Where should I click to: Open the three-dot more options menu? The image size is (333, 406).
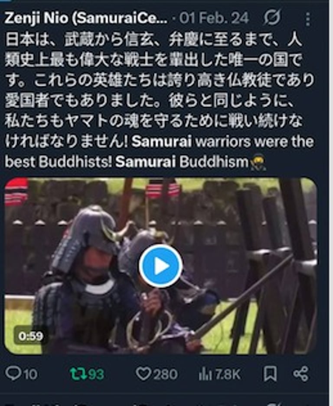(x=307, y=19)
